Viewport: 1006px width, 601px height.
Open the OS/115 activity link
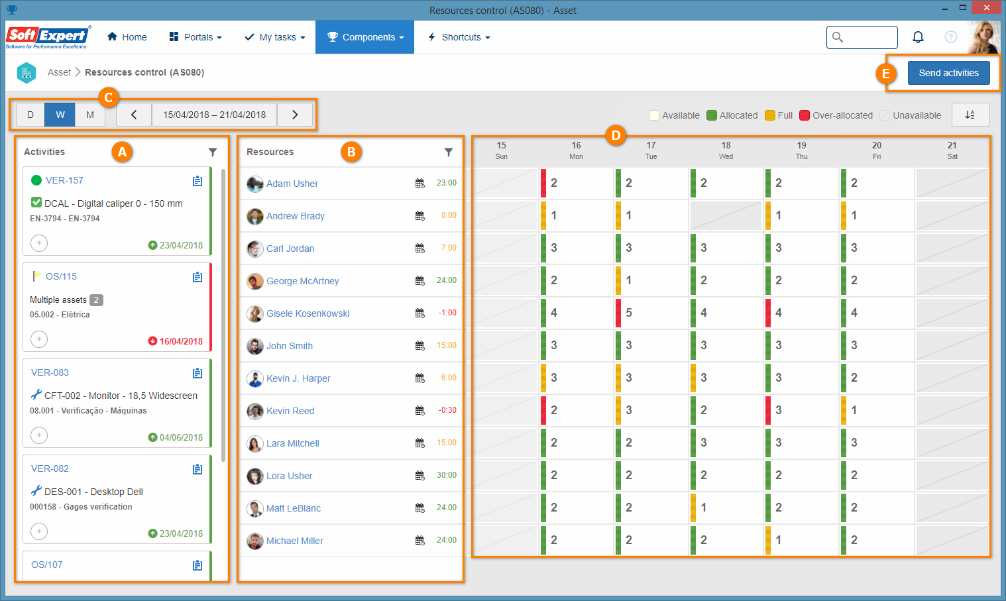(x=61, y=276)
